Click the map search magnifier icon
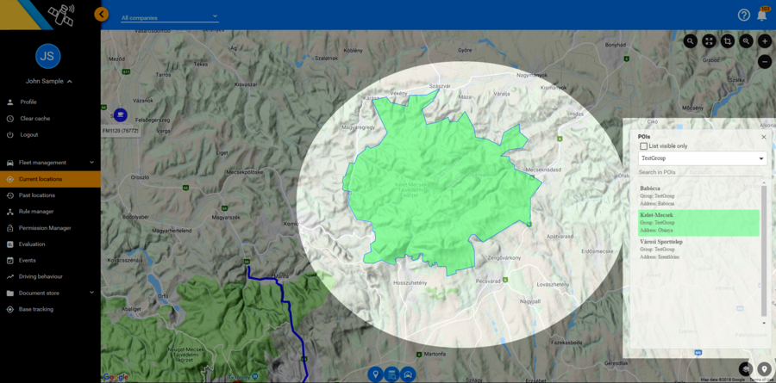 point(691,41)
